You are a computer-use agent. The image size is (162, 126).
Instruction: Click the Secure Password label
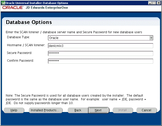click(19, 53)
